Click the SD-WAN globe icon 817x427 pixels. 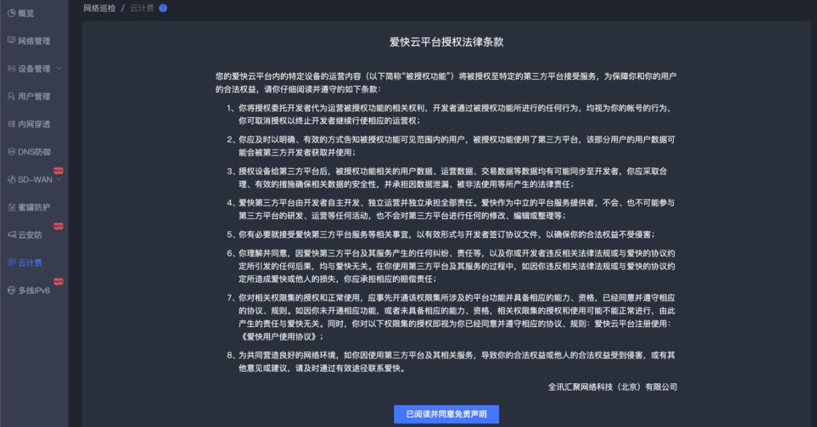click(x=12, y=180)
